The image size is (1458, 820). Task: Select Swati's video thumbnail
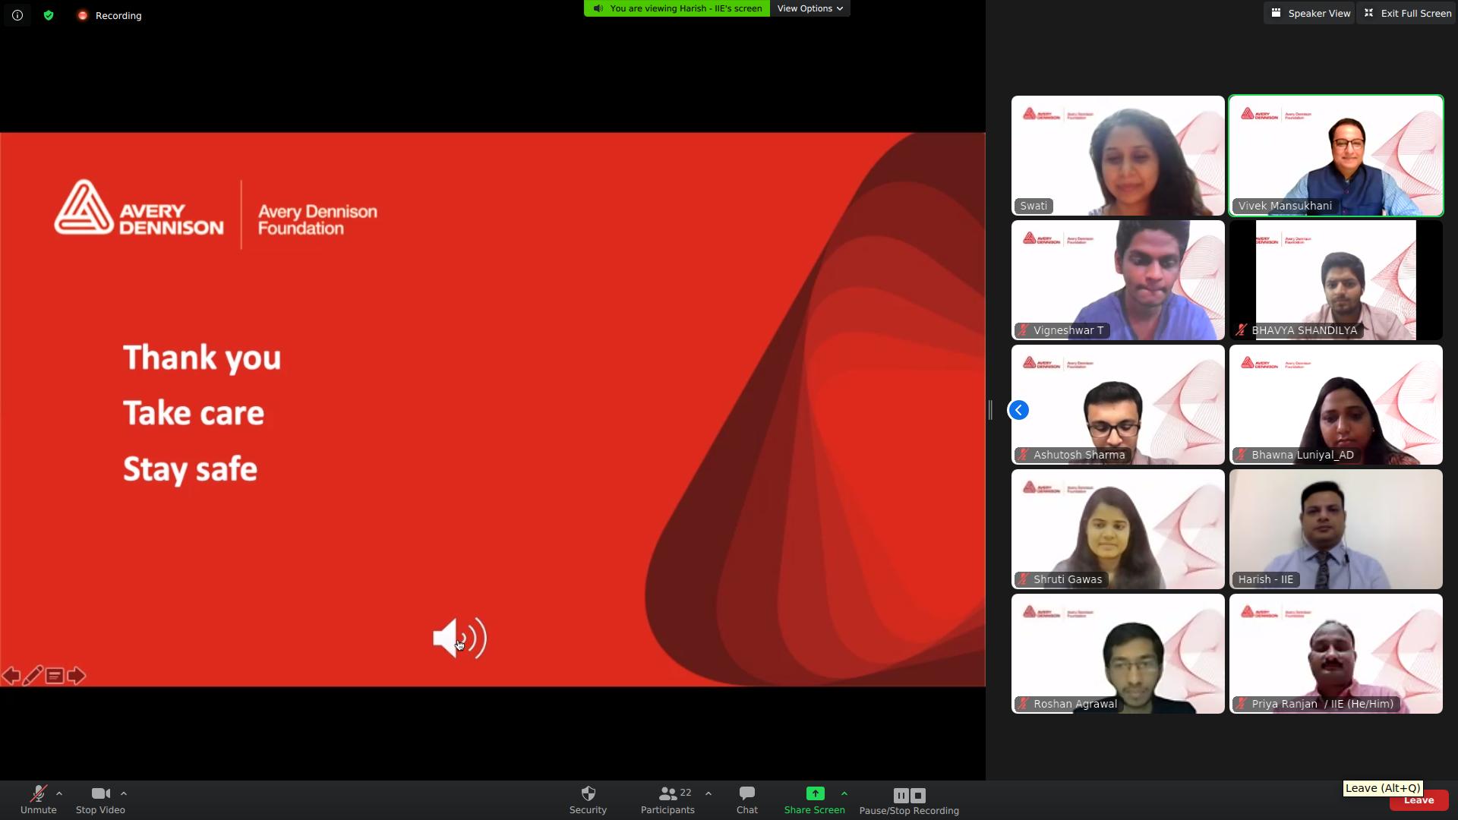click(1118, 156)
